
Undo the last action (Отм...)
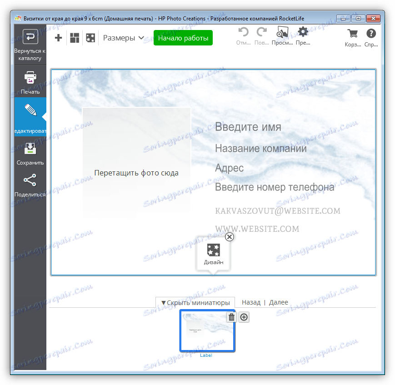click(x=243, y=36)
